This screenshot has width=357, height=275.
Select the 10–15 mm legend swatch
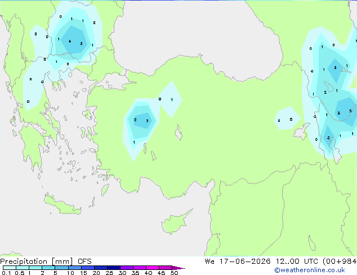coord(75,268)
